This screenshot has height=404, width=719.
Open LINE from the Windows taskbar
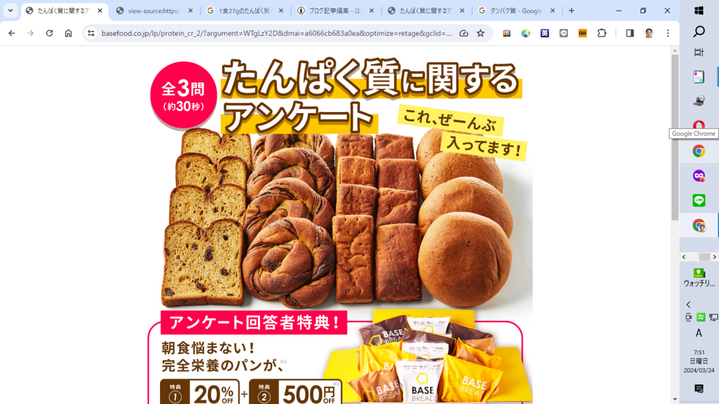[x=699, y=201]
